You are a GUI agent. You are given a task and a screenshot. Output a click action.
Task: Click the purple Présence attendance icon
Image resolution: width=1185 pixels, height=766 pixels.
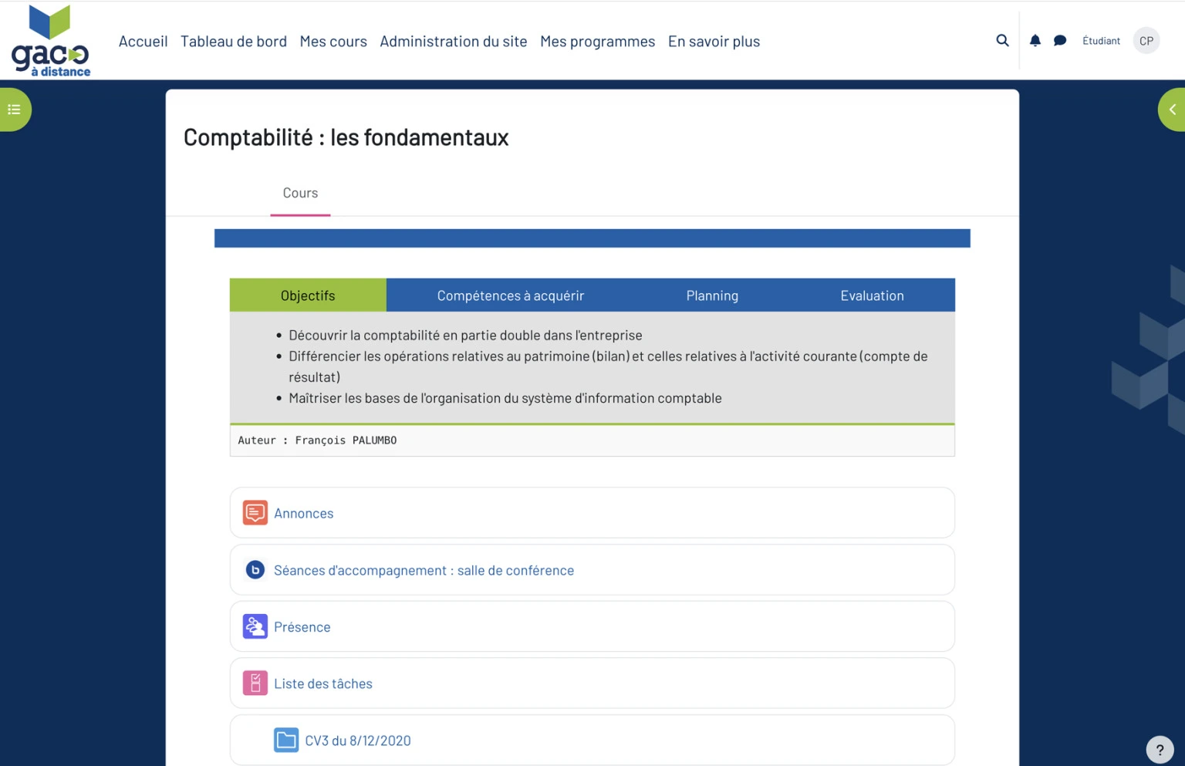pyautogui.click(x=255, y=626)
